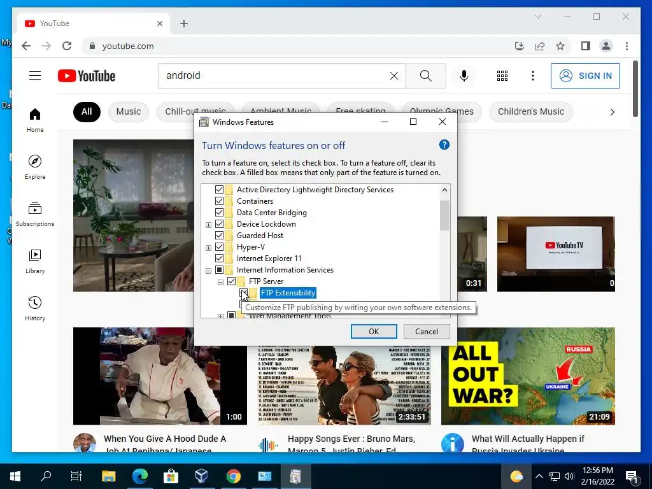This screenshot has width=652, height=489.
Task: Click the YouTube logo
Action: pos(87,76)
